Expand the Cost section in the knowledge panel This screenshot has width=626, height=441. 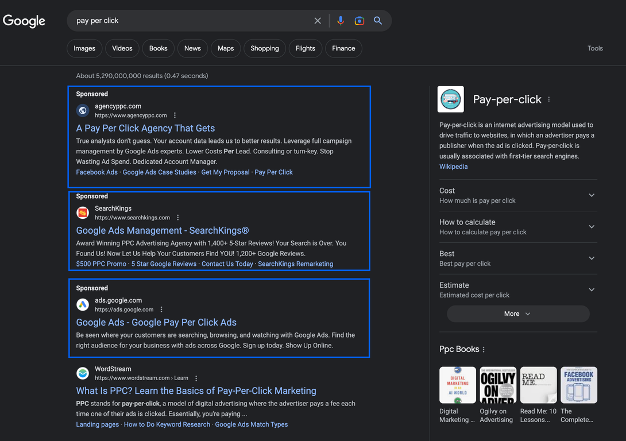point(592,195)
